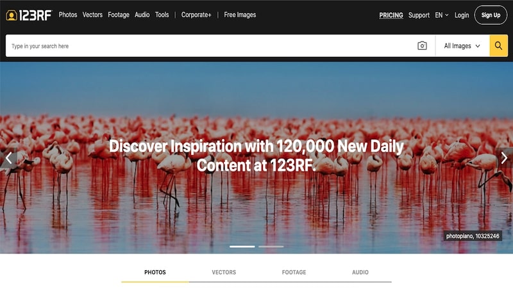Screen dimensions: 513x288
Task: Go to next banner slide arrow
Action: click(504, 158)
